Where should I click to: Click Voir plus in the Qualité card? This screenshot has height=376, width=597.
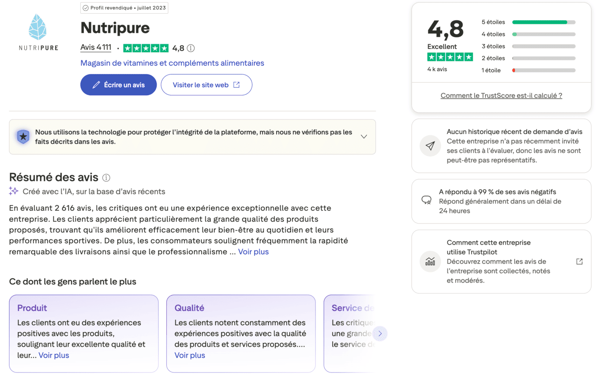click(x=190, y=355)
